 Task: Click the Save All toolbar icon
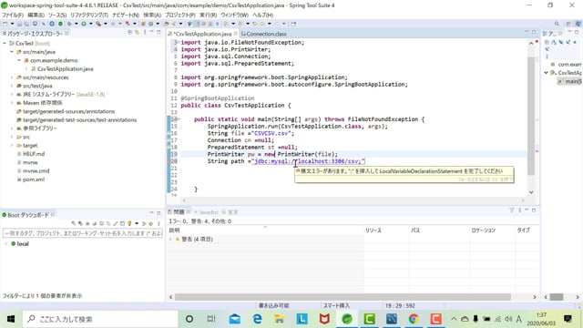point(26,24)
